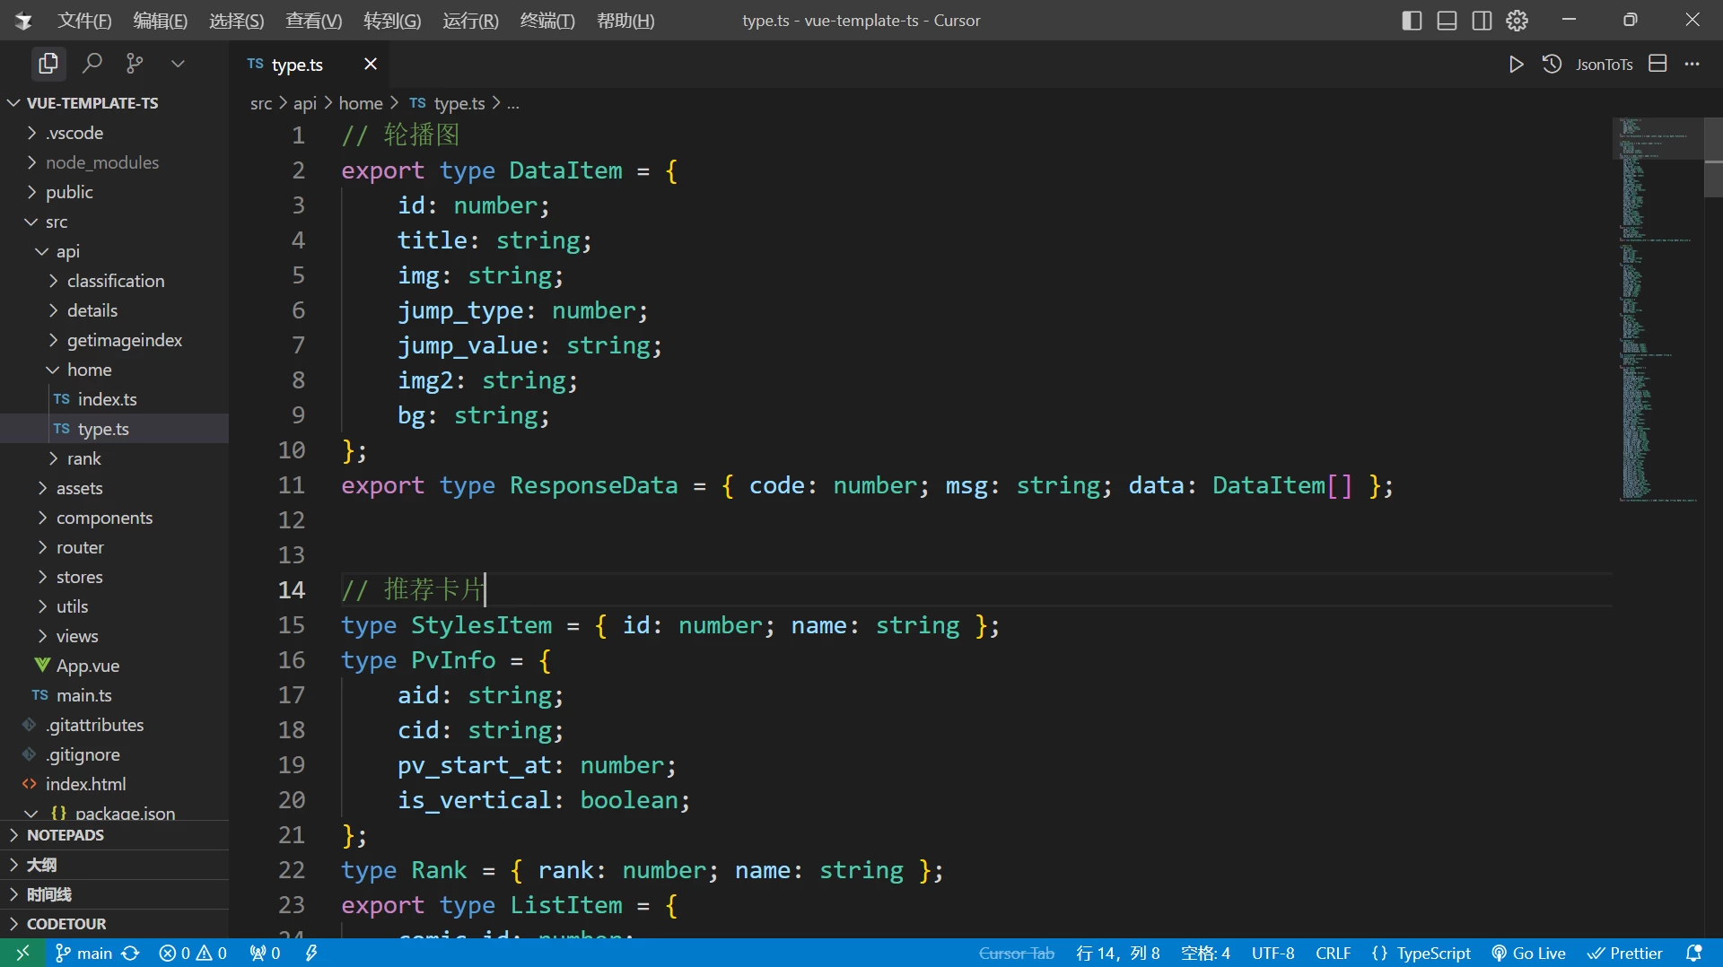Select type.ts in file tree
1723x967 pixels.
(115, 429)
